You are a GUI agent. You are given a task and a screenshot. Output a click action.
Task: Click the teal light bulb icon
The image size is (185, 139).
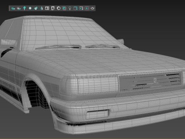pyautogui.click(x=24, y=8)
